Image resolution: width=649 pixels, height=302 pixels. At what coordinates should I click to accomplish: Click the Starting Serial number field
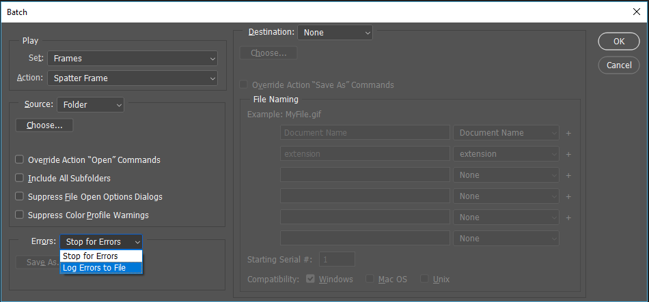click(337, 260)
